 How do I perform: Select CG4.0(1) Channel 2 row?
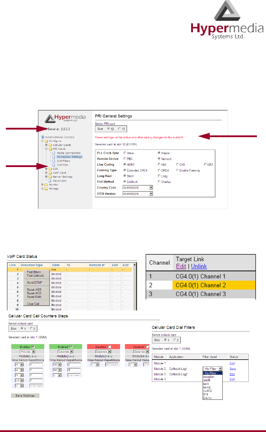(201, 285)
